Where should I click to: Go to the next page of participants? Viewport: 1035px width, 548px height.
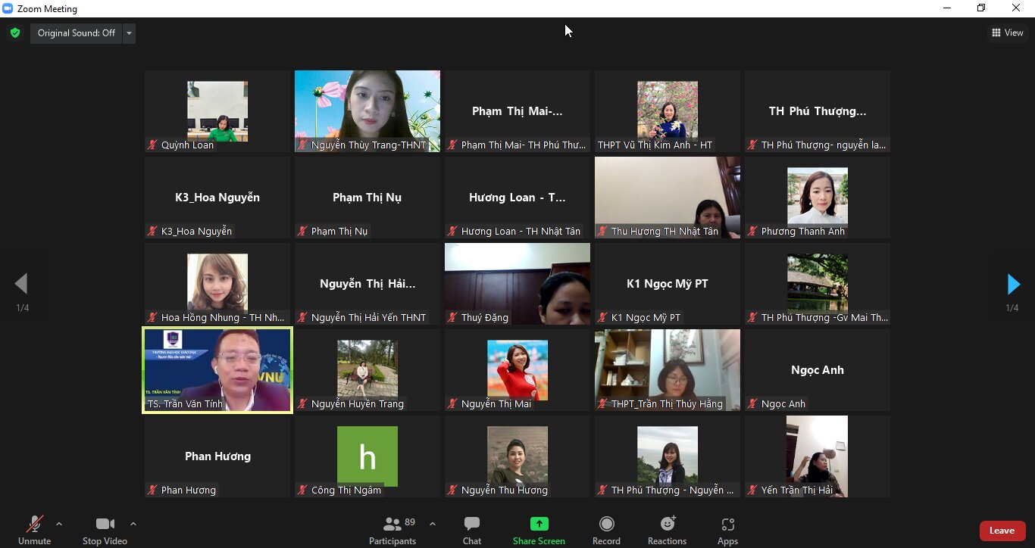coord(1013,285)
